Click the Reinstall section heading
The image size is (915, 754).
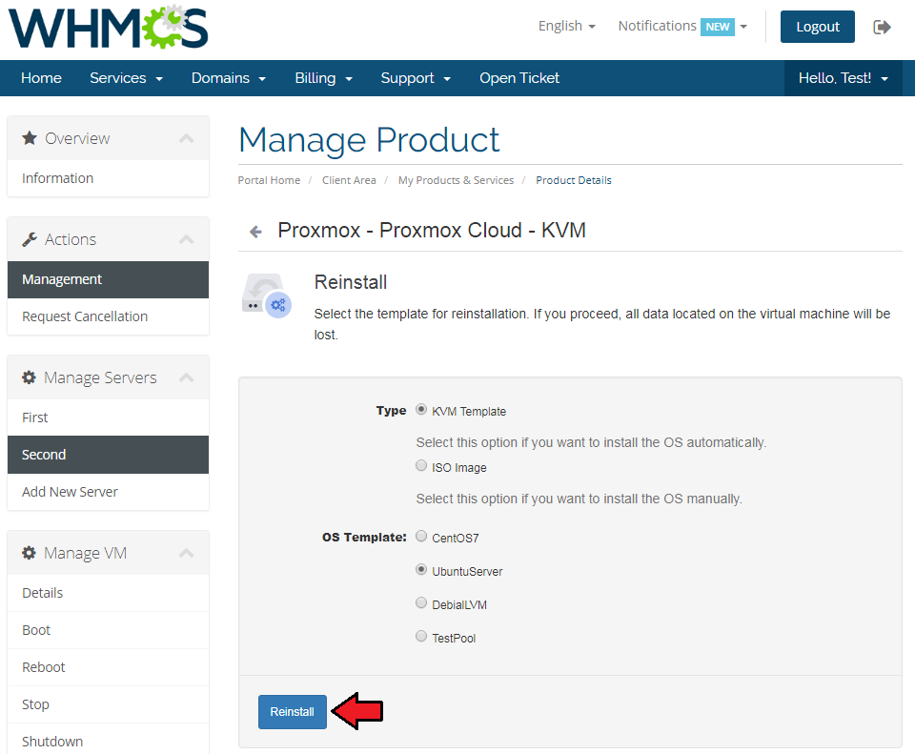350,282
